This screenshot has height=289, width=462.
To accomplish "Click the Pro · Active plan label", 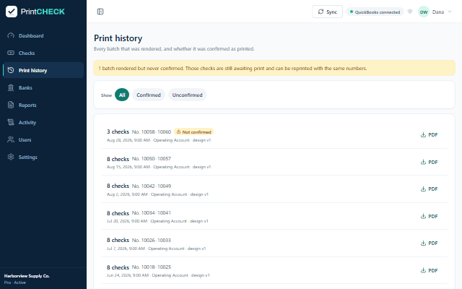I will tap(15, 282).
